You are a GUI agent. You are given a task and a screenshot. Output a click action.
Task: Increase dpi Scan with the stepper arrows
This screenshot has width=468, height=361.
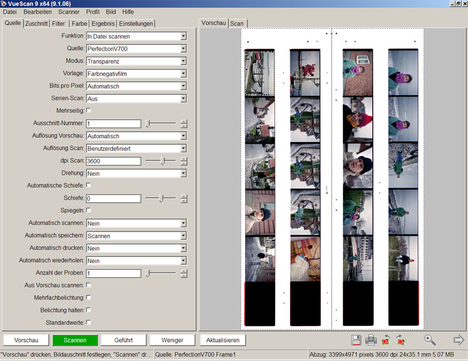click(x=184, y=159)
